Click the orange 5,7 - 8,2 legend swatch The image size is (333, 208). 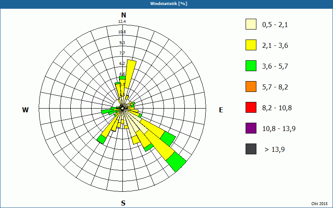(251, 87)
